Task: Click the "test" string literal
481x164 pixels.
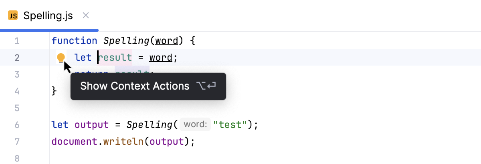Action: point(230,125)
